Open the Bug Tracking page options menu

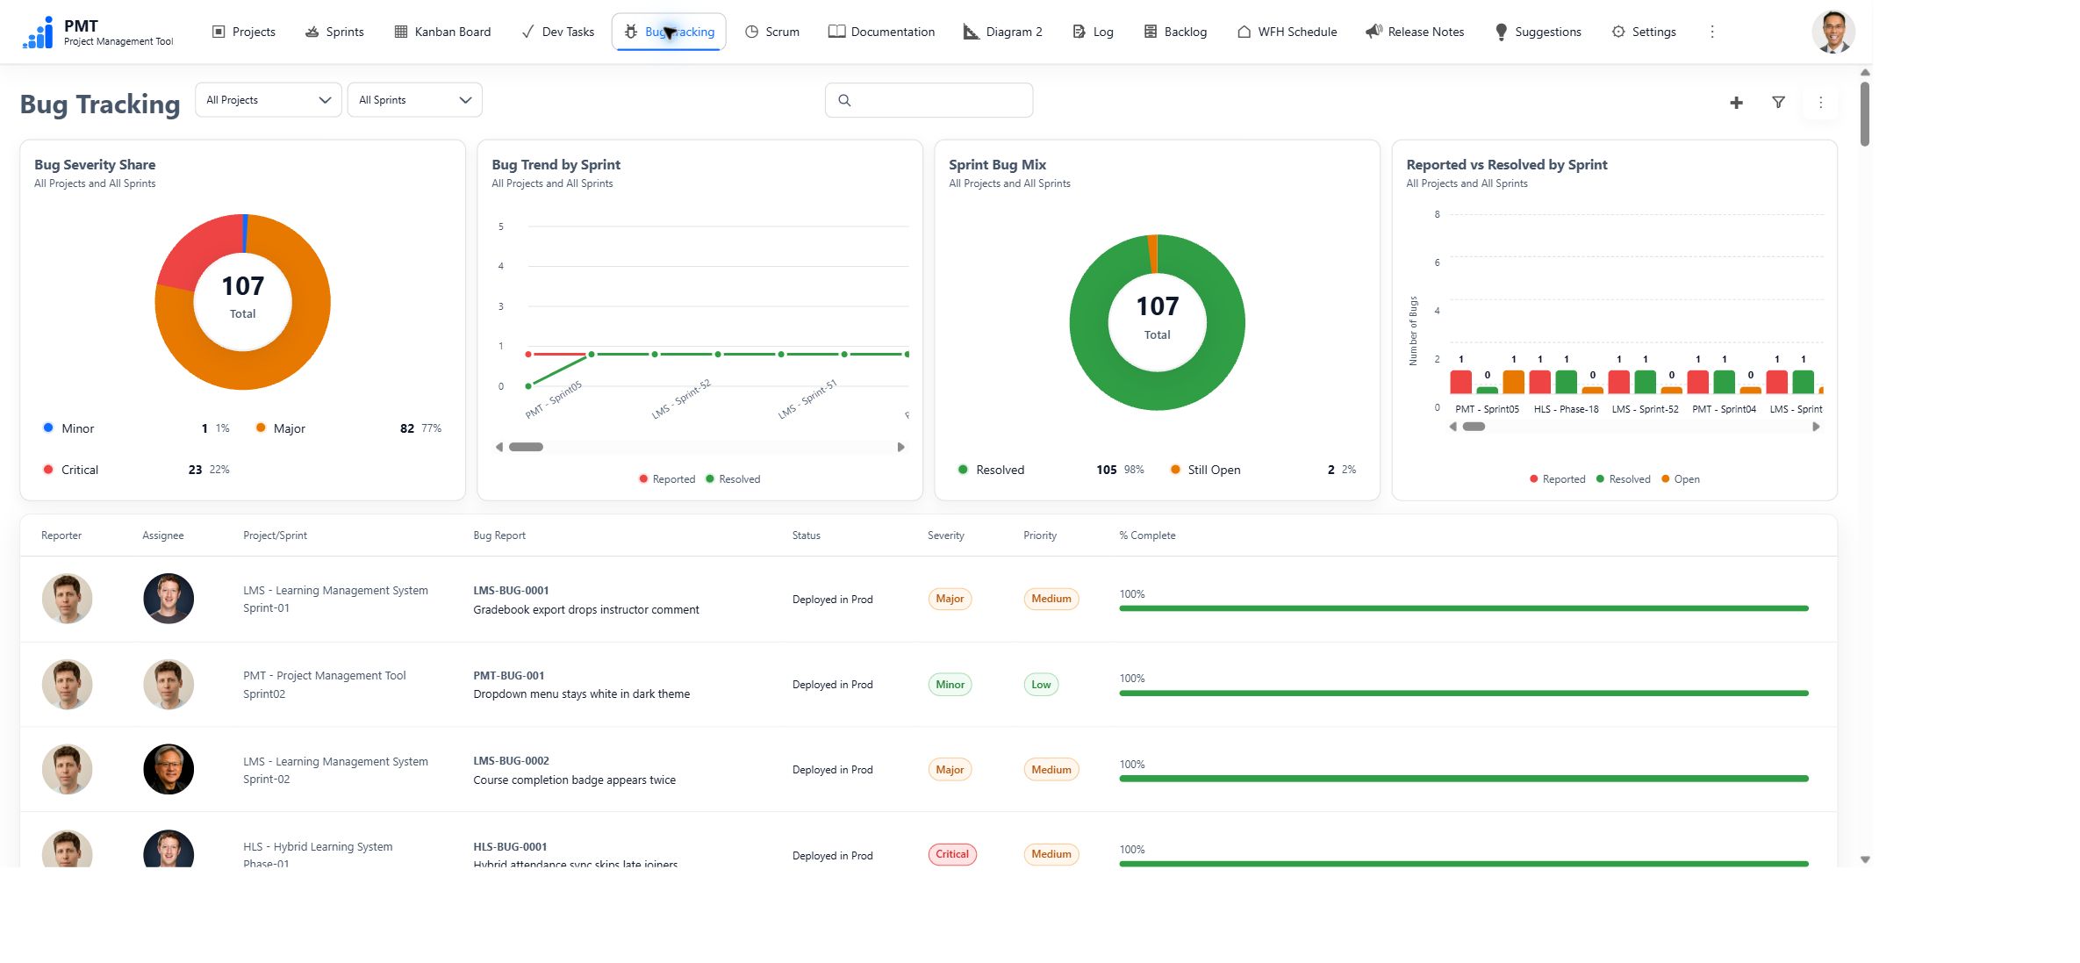click(1820, 103)
